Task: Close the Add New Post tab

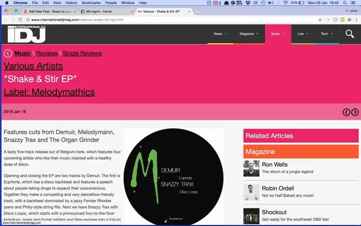Action: click(75, 11)
